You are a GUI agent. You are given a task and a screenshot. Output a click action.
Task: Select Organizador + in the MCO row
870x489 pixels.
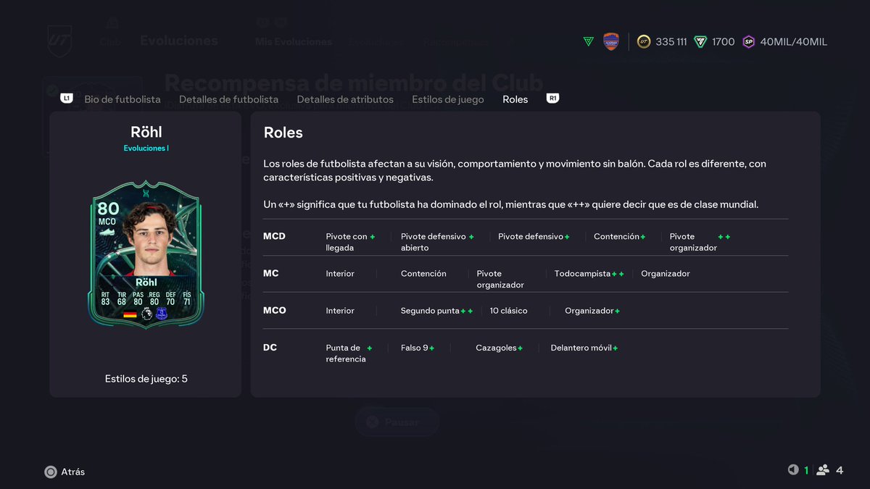tap(592, 310)
